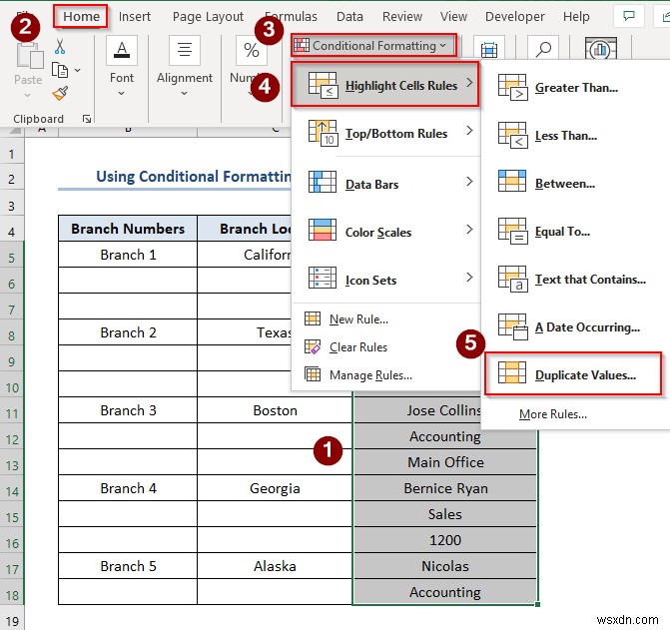Expand Icon Sets submenu arrow

click(469, 278)
